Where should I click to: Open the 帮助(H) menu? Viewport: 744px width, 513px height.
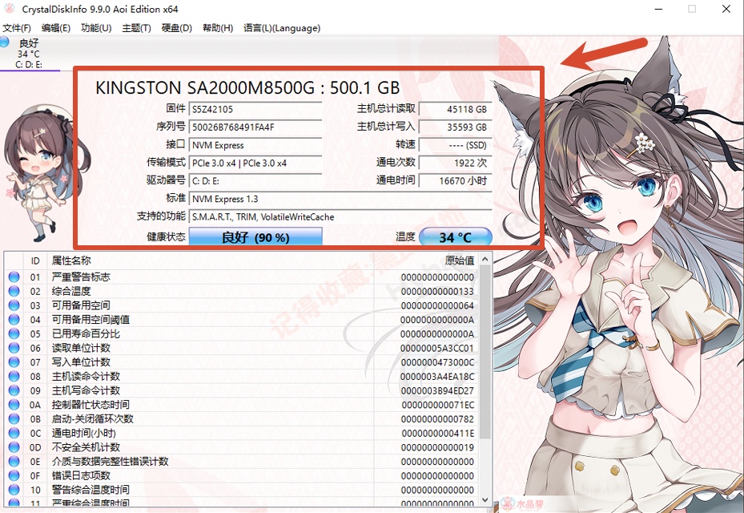(x=217, y=28)
